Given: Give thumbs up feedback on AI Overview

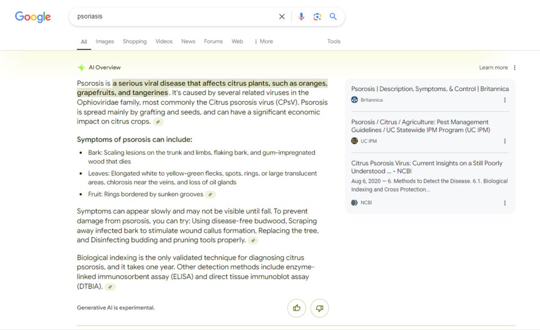Looking at the screenshot, I should 297,308.
